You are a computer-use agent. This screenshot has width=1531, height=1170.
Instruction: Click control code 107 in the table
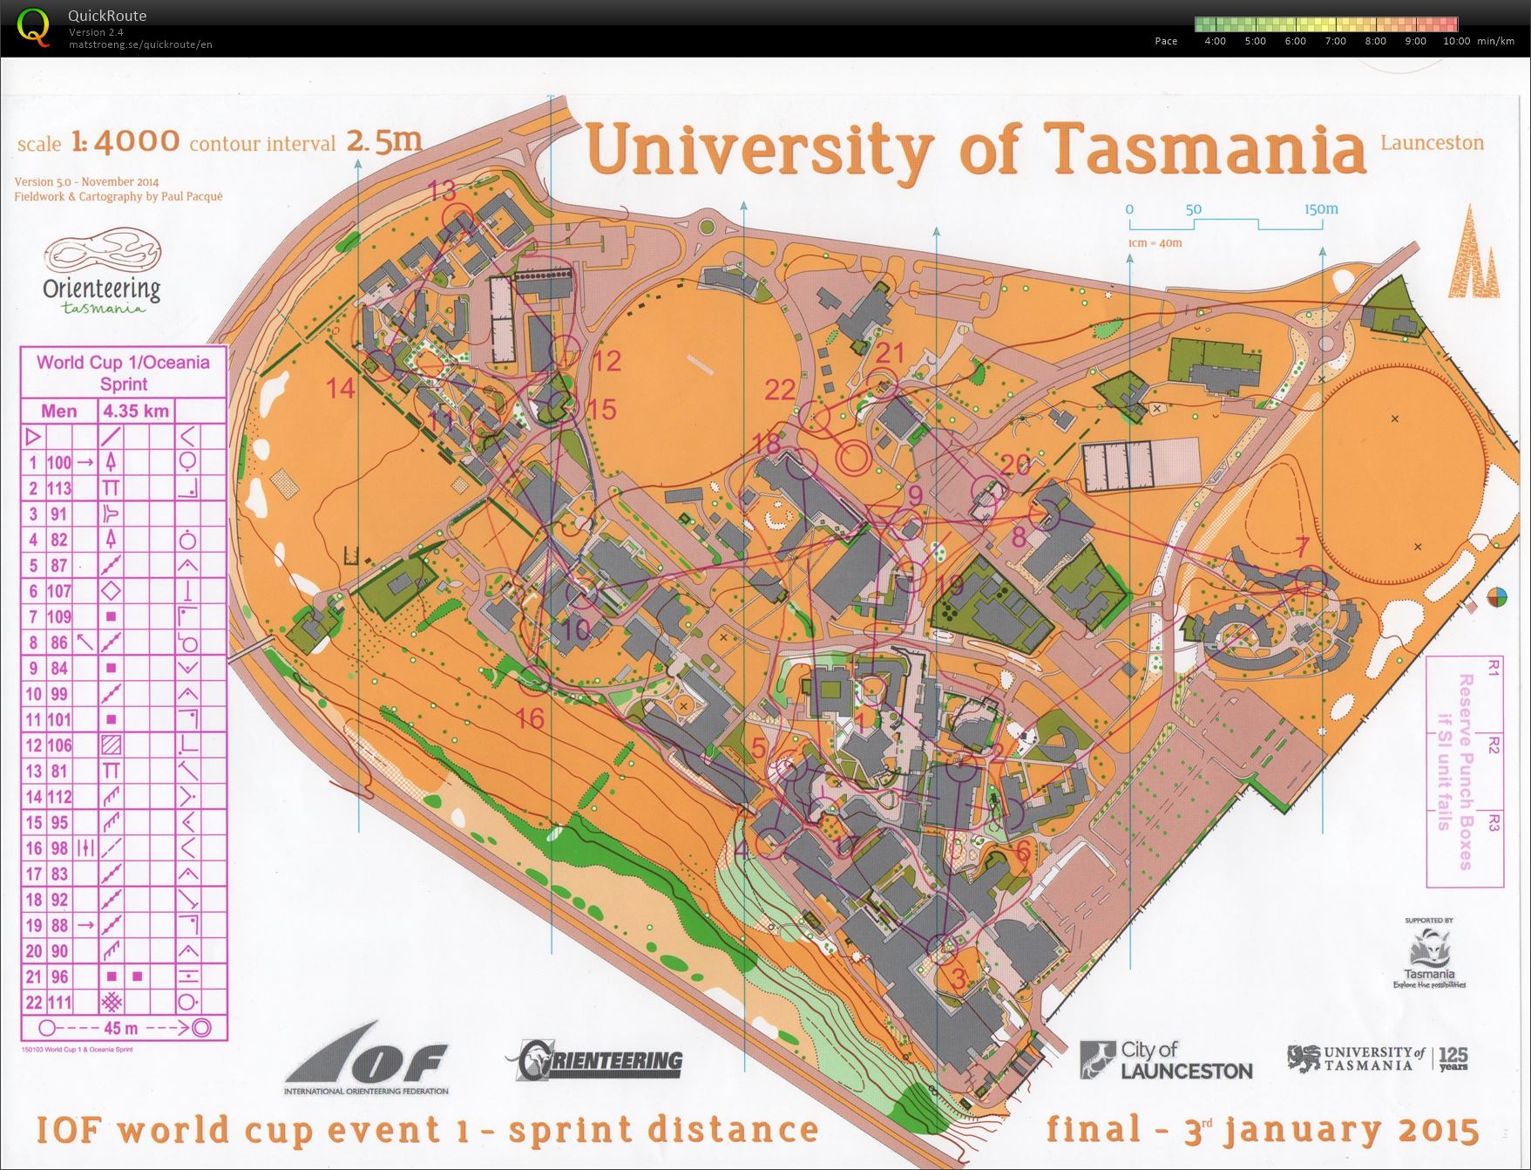click(x=58, y=591)
